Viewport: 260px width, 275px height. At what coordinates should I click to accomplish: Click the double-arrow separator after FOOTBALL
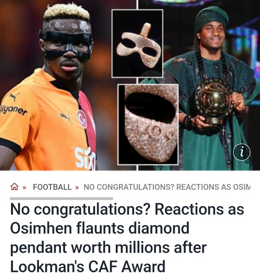[x=77, y=188]
